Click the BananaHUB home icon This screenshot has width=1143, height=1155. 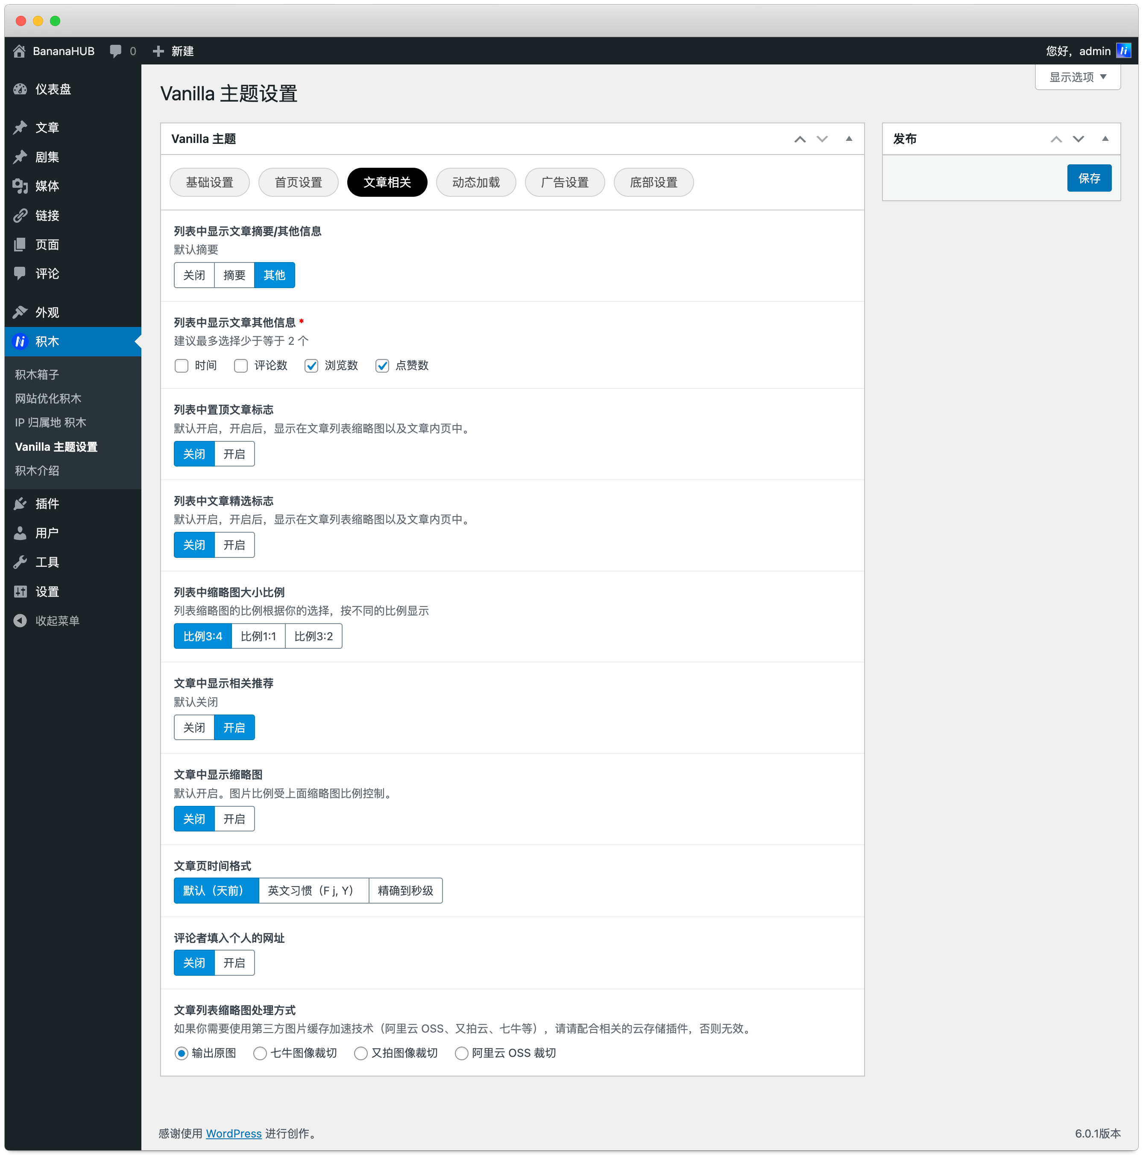pos(19,51)
